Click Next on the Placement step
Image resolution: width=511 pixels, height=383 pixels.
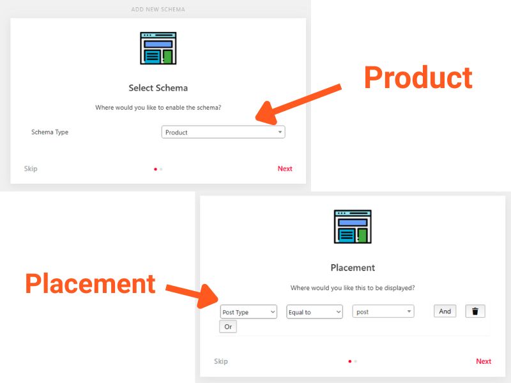[x=484, y=361]
